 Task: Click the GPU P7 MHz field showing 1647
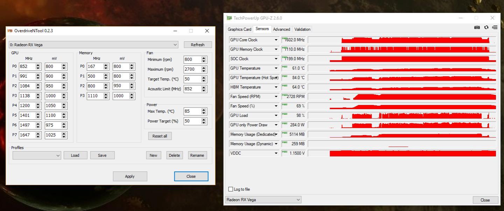click(27, 135)
